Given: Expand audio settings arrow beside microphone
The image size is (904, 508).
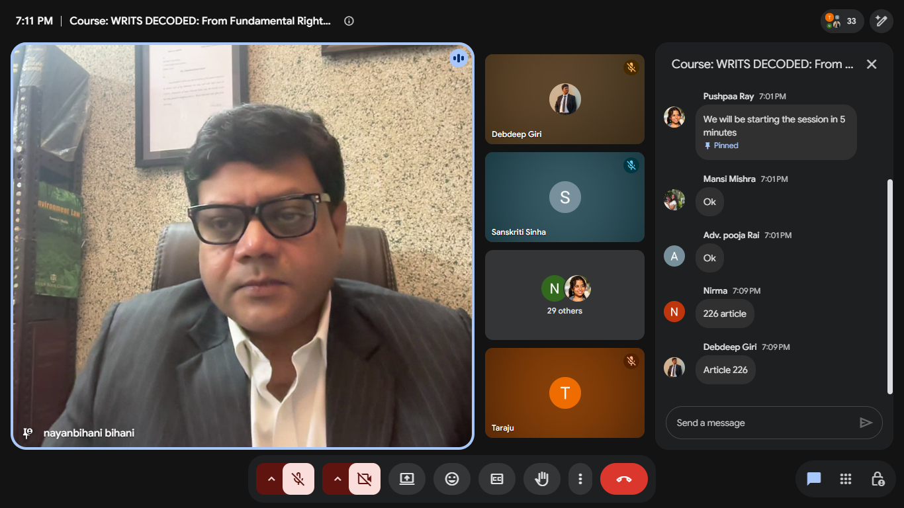Looking at the screenshot, I should pyautogui.click(x=270, y=479).
